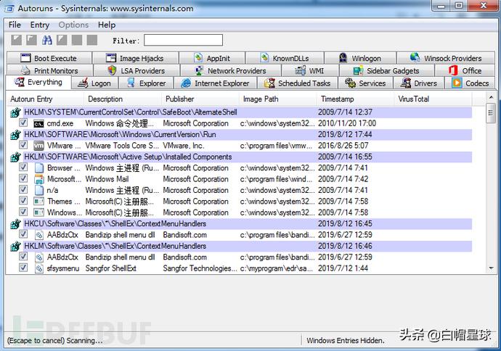
Task: Select the KnownDLLs tab
Action: point(285,58)
